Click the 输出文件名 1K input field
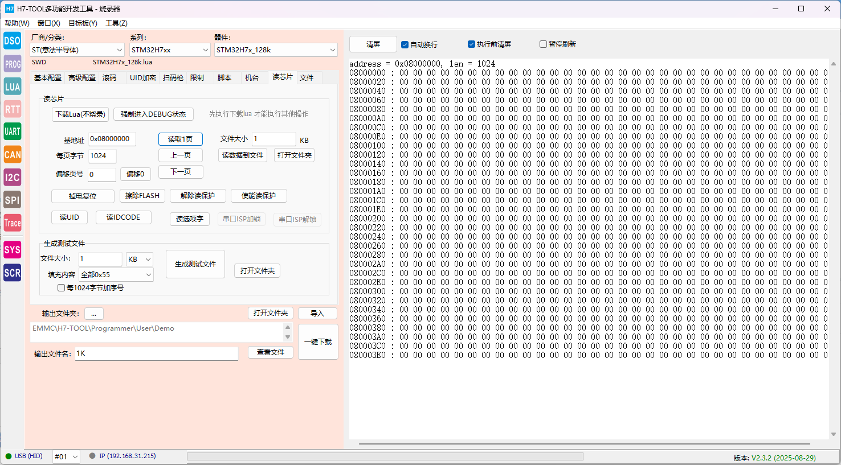The height and width of the screenshot is (465, 841). pos(157,353)
